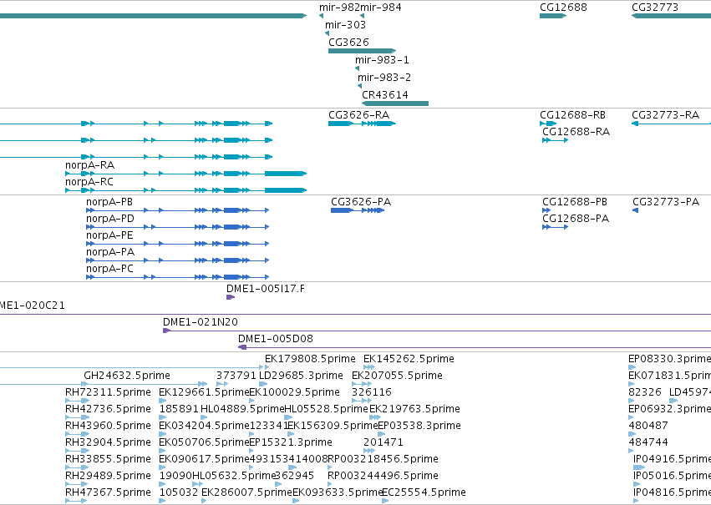Screen dimensions: 711x505
Task: Select the RH47367.5prime EST label
Action: pos(109,493)
